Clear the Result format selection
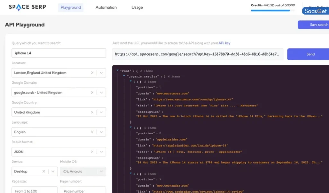Viewport: 329px width, 193px height. [x=92, y=152]
